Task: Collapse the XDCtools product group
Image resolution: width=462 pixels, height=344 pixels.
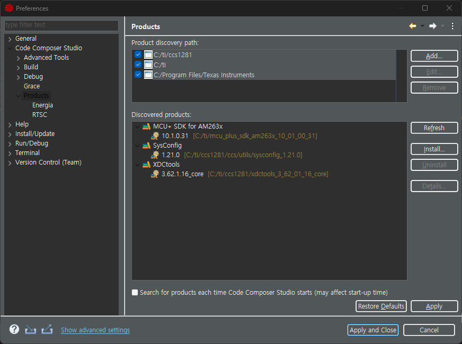Action: 137,165
